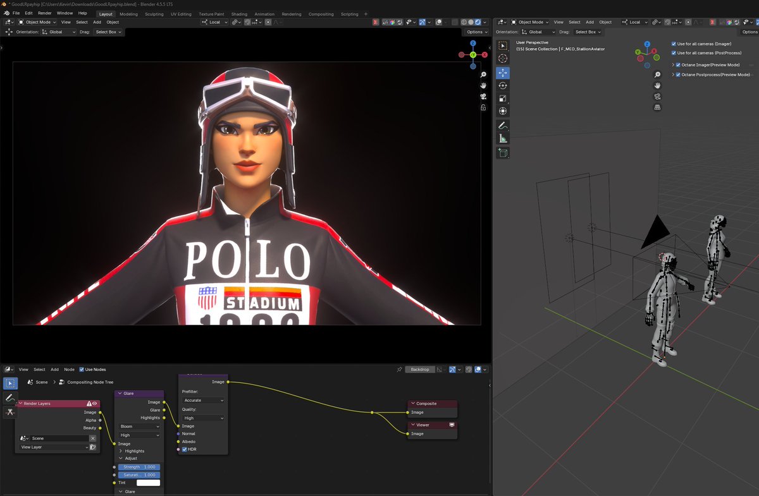
Task: Open View Layer dropdown in Render Layers node
Action: coord(55,447)
